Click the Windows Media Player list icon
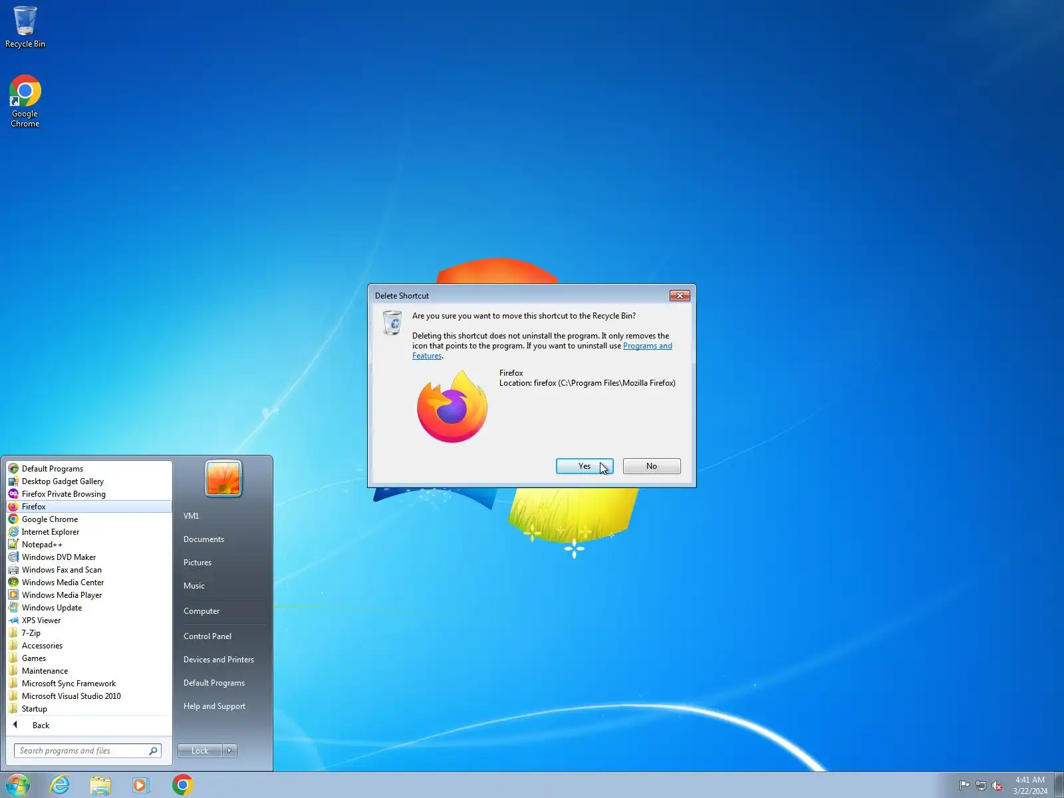Image resolution: width=1064 pixels, height=798 pixels. point(13,595)
